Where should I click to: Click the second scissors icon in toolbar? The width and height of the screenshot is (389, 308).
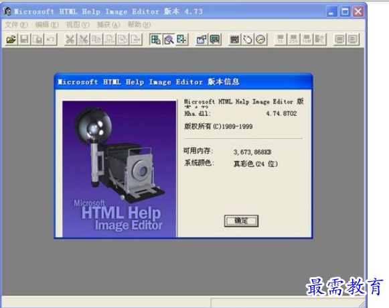point(83,40)
